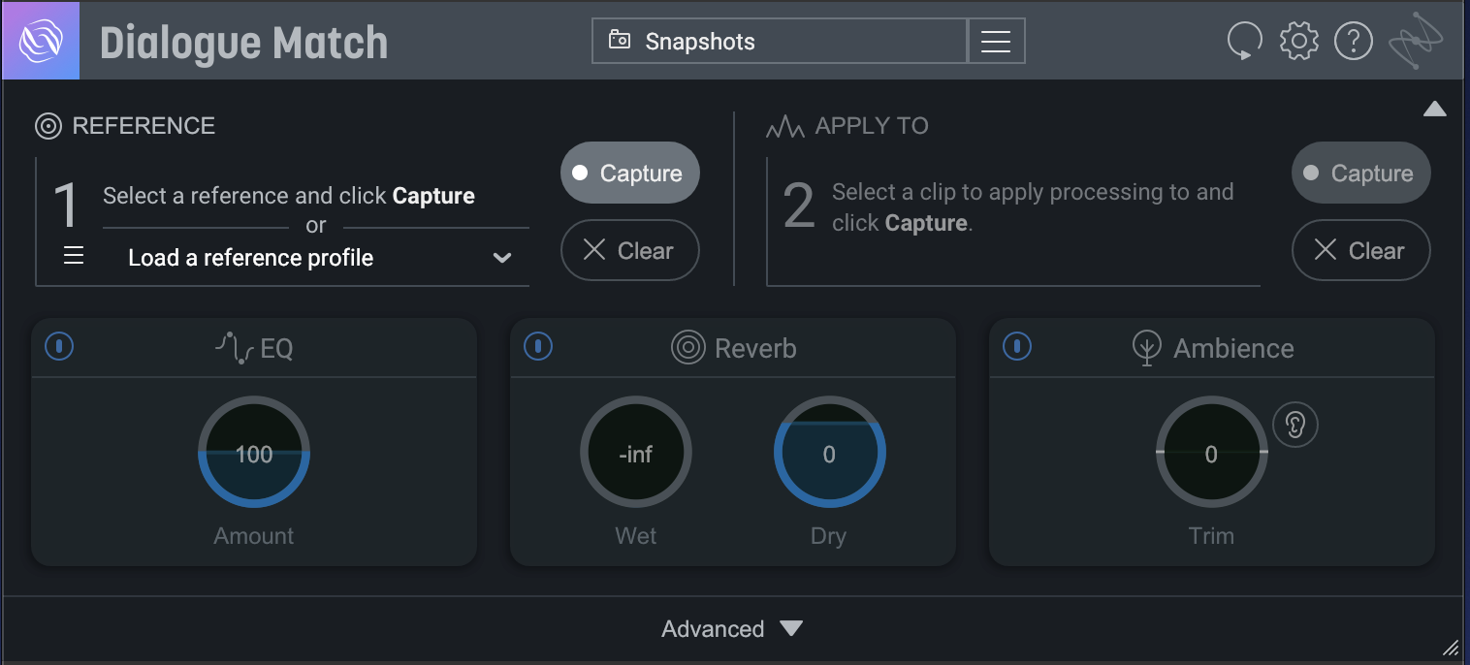Open the settings gear

1299,41
